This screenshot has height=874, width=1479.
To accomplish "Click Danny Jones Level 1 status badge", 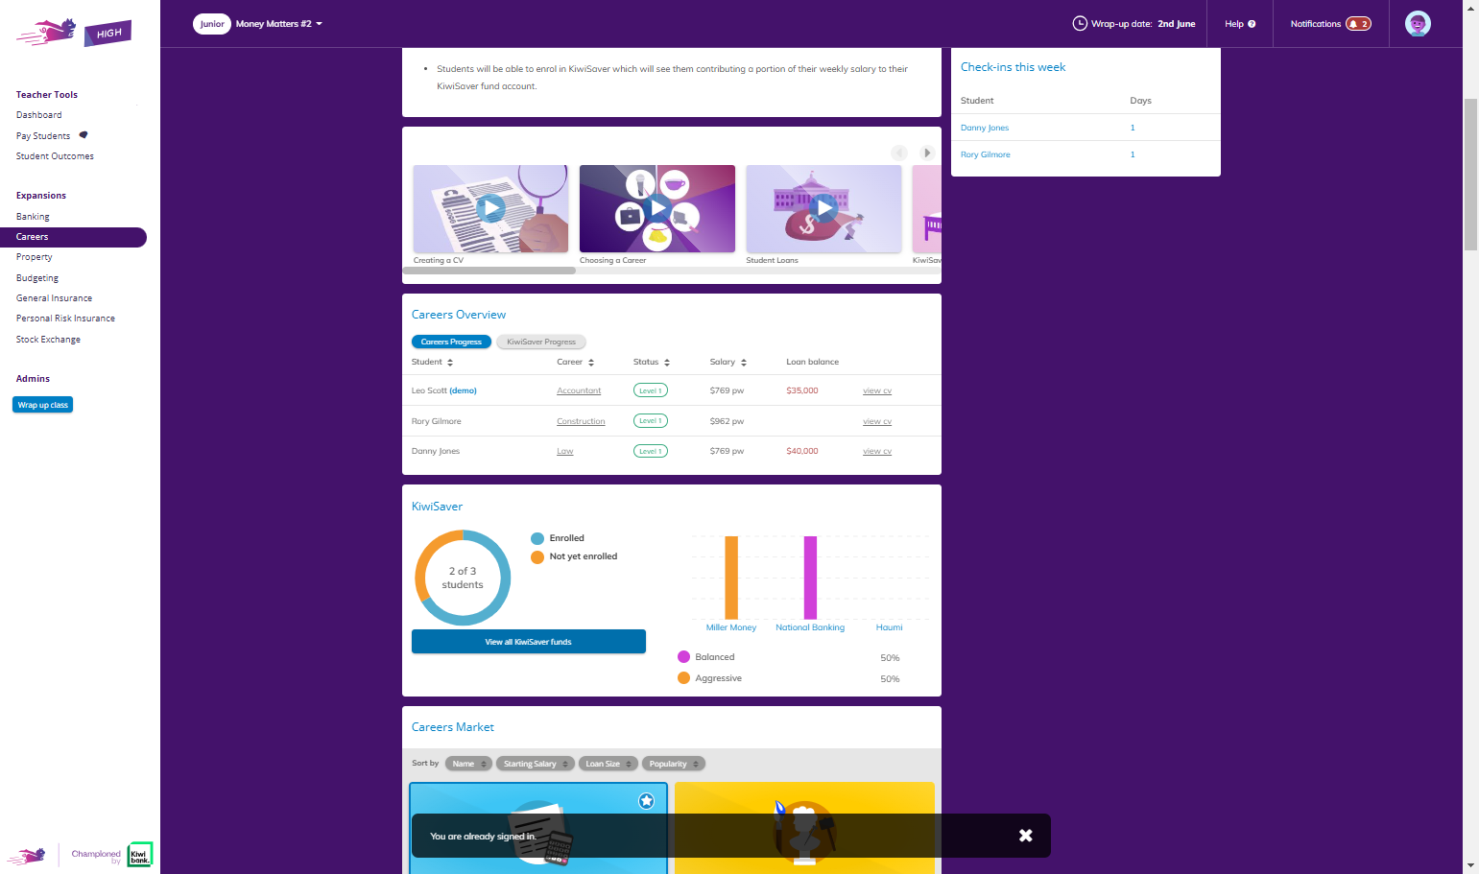I will 651,451.
